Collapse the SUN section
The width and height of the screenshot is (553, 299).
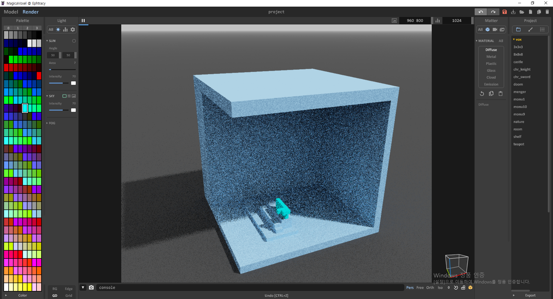click(47, 41)
